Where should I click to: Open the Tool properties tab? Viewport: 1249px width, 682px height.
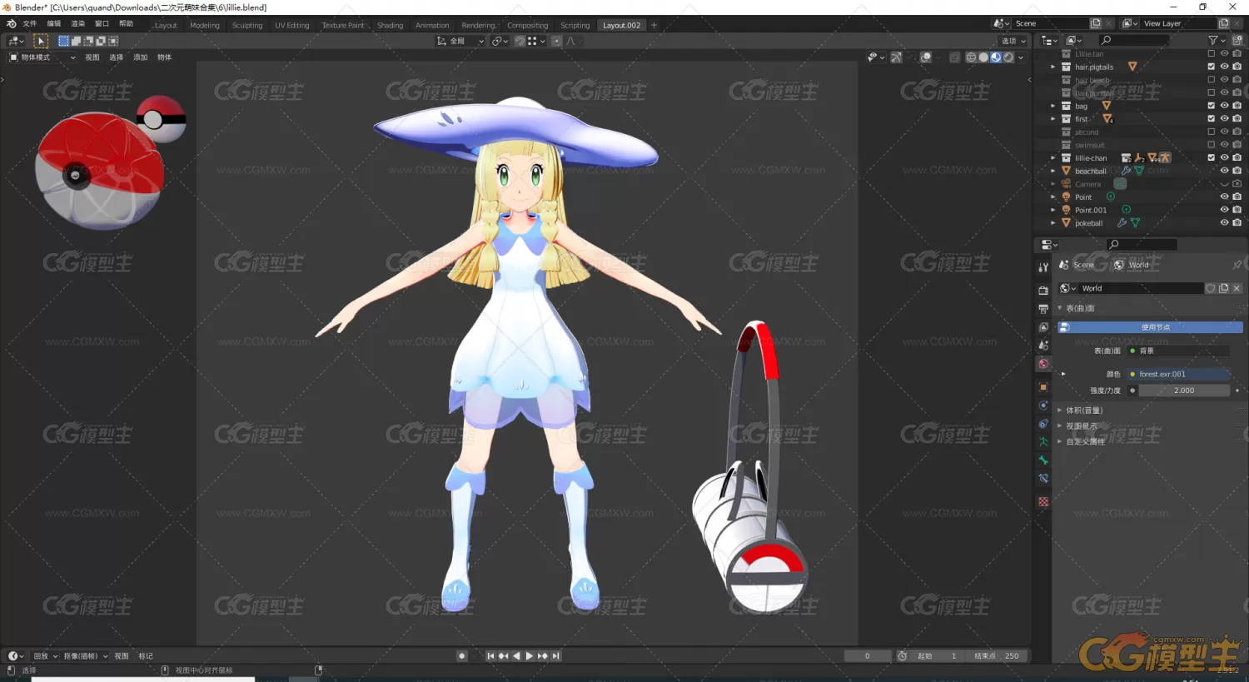pyautogui.click(x=1043, y=267)
